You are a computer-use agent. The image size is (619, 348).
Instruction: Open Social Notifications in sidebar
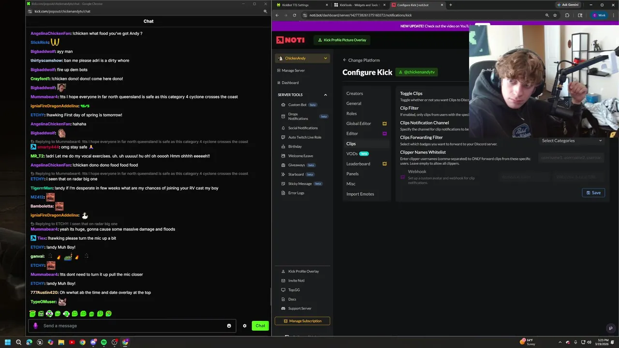pos(303,128)
